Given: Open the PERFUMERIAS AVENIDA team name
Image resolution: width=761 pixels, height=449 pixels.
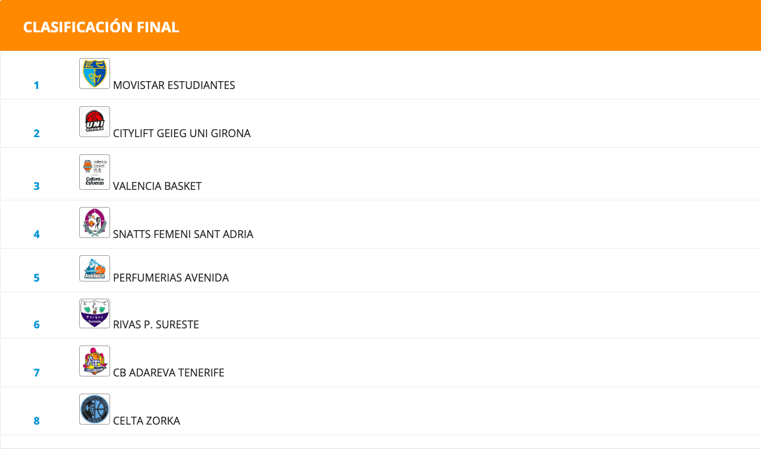Looking at the screenshot, I should coord(171,278).
